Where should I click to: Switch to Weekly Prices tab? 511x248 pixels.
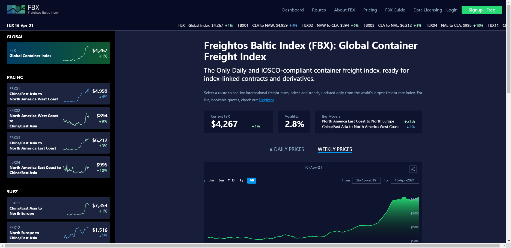coord(335,149)
